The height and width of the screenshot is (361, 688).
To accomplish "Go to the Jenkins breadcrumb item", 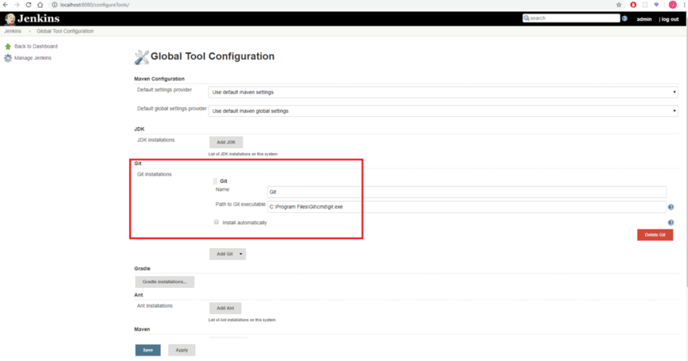I will point(13,31).
